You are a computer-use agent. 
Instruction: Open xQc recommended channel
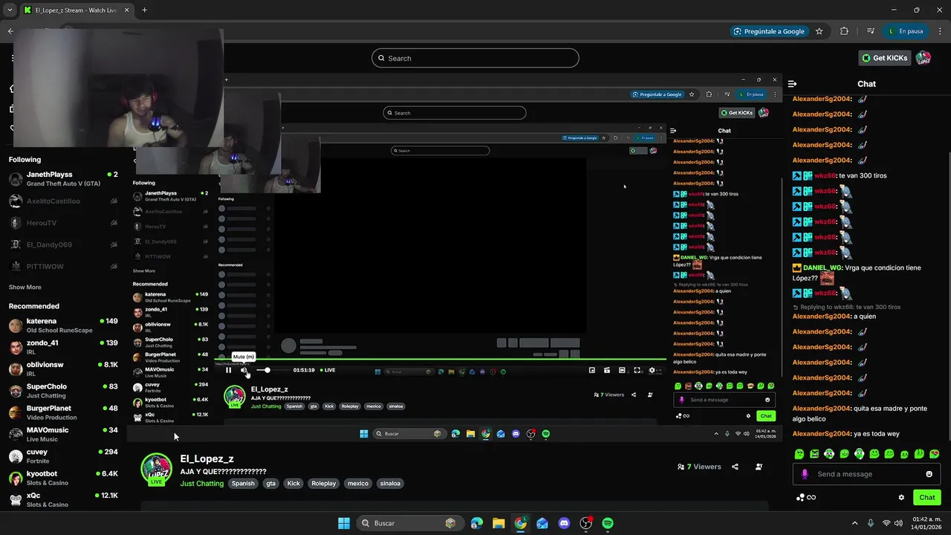(63, 499)
